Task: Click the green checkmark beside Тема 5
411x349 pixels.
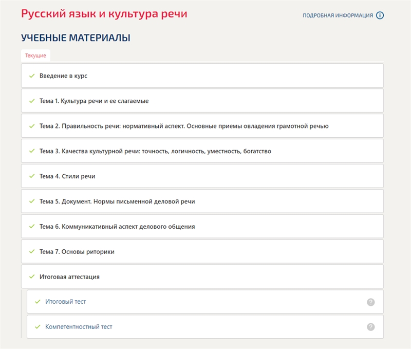Action: (x=32, y=201)
